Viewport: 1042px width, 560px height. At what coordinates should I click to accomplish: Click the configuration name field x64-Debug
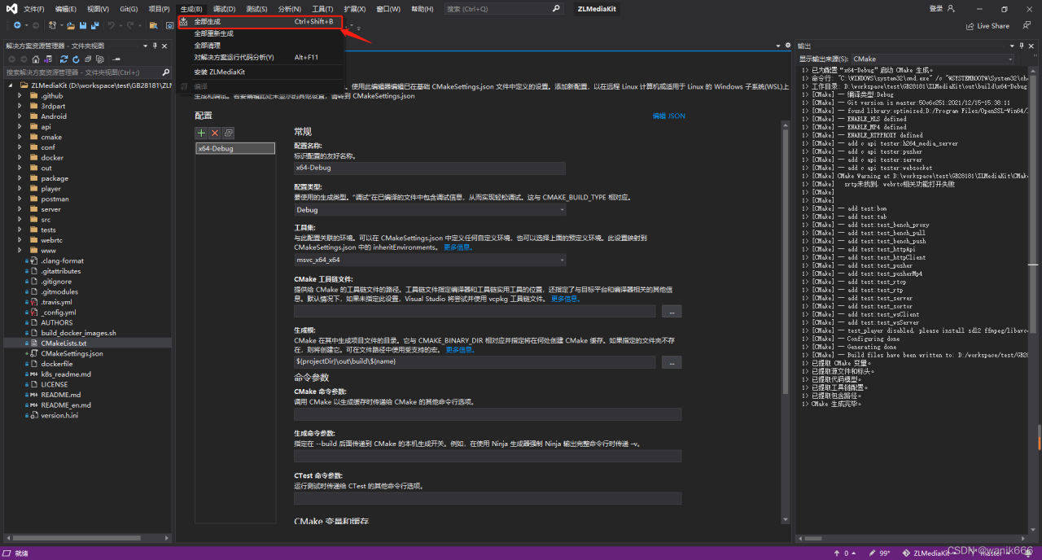(430, 168)
